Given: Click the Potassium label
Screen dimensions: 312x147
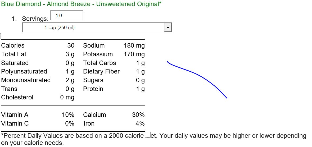Looking at the screenshot, I should [98, 54].
